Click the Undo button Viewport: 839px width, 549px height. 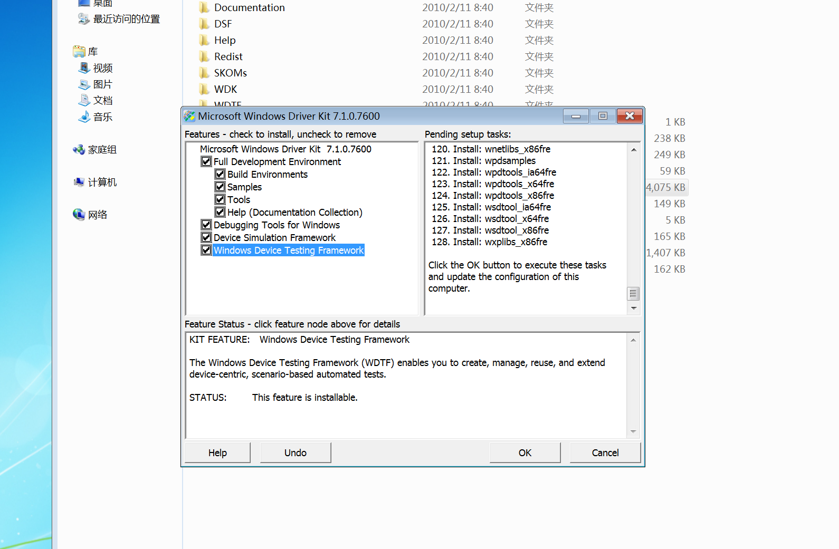(295, 453)
